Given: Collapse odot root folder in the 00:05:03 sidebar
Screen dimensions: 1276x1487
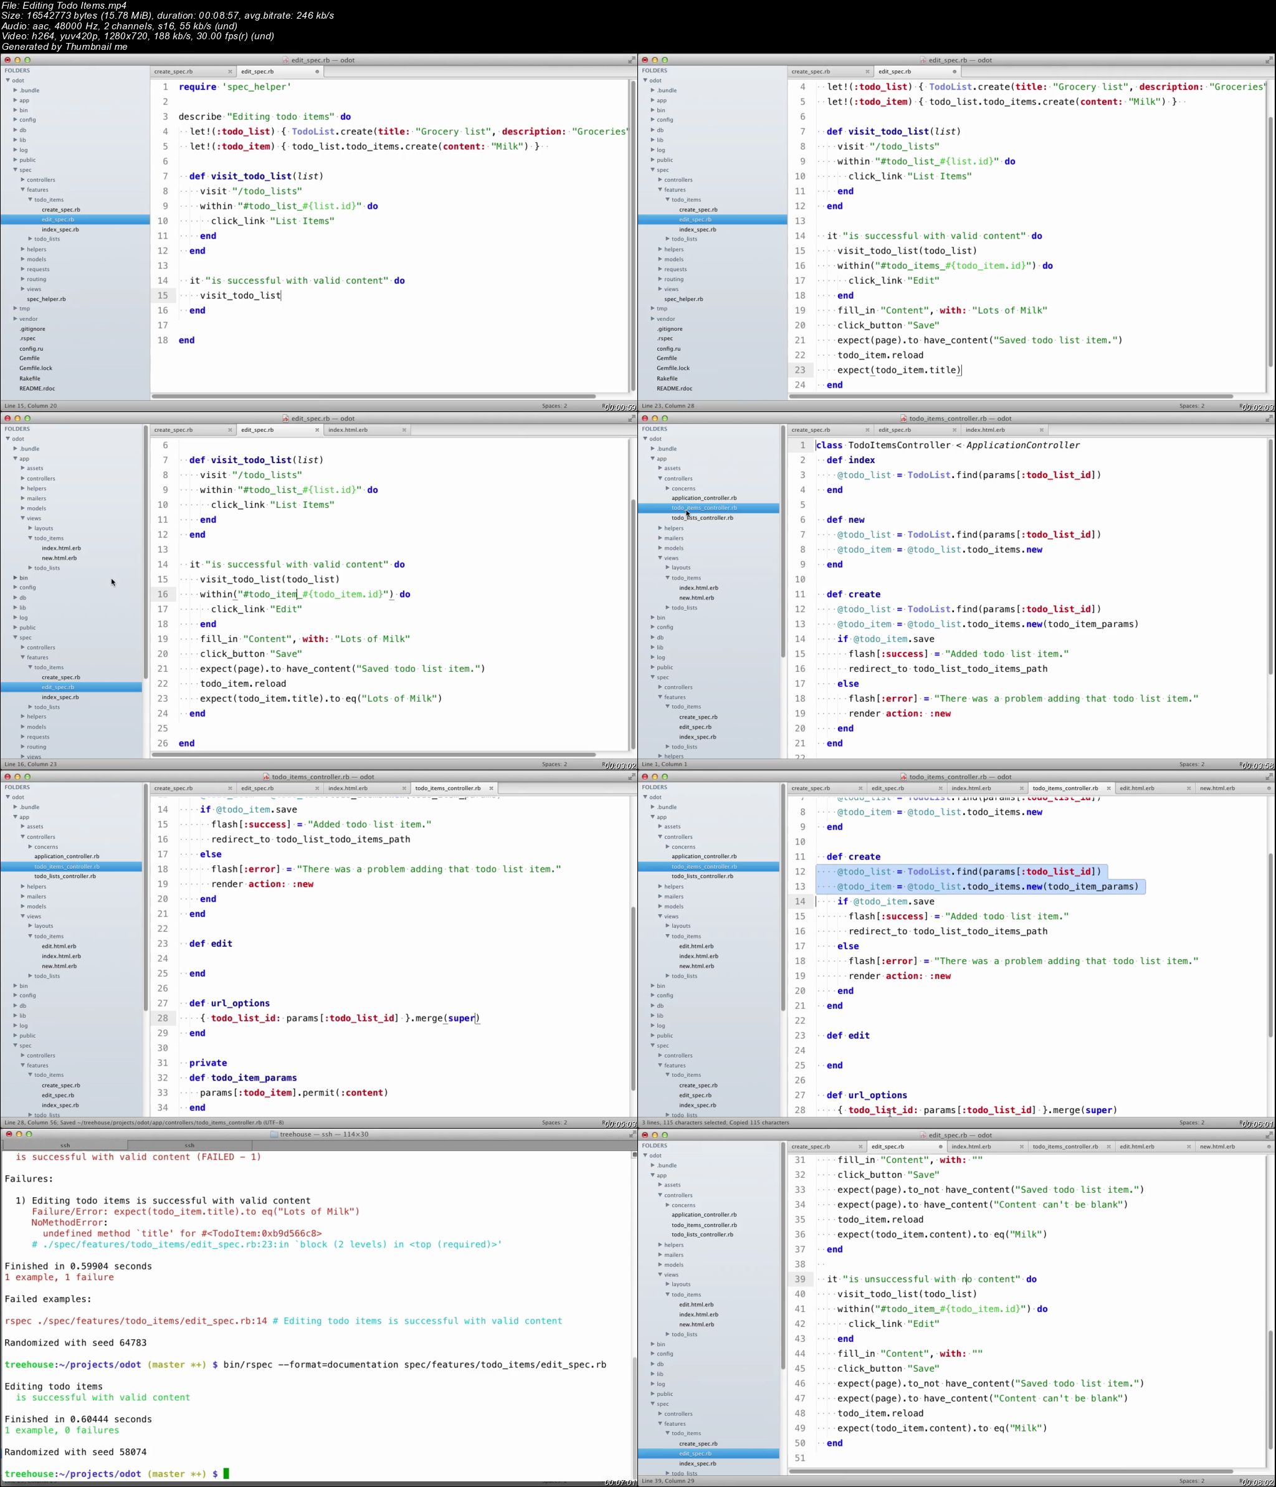Looking at the screenshot, I should click(8, 796).
